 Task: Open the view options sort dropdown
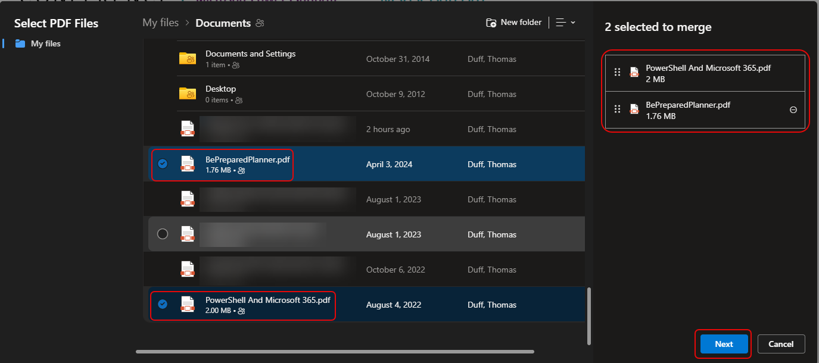tap(565, 23)
